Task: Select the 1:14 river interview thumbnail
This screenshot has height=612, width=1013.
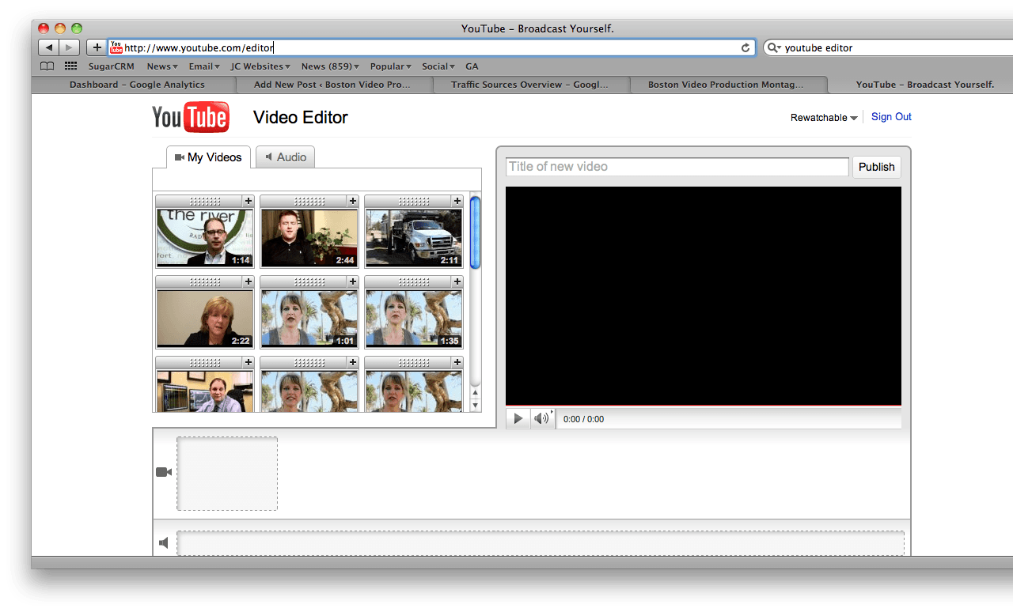Action: click(205, 238)
